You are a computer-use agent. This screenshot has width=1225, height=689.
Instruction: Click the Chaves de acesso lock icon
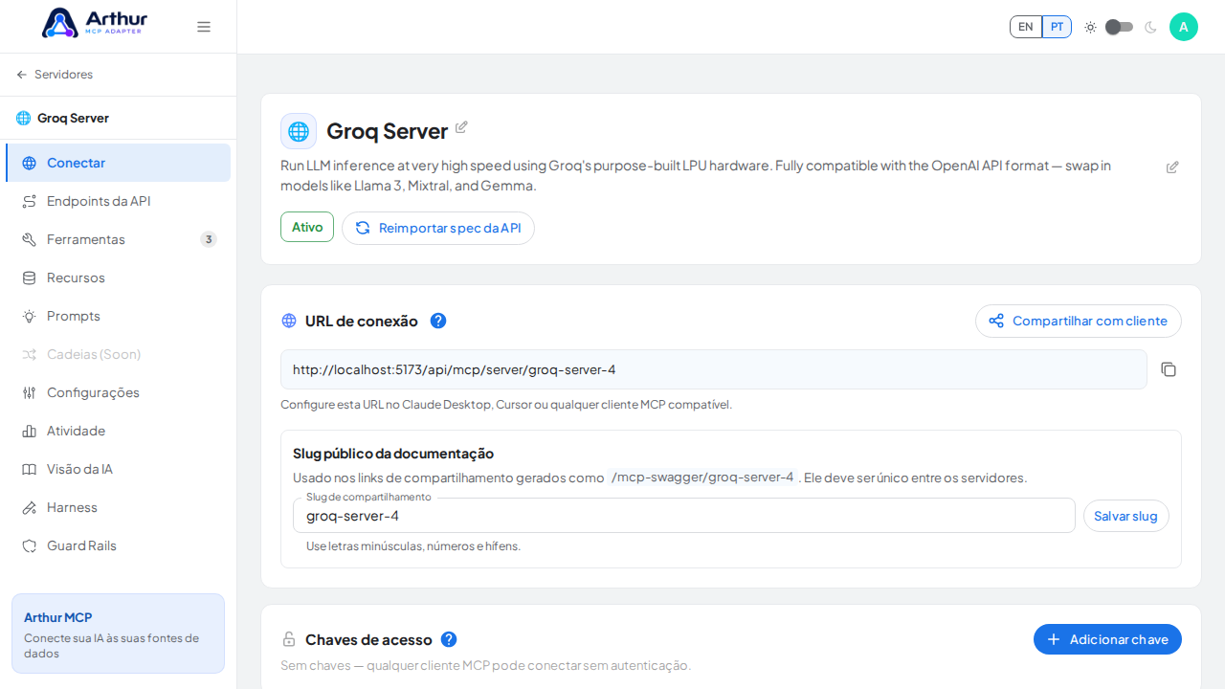pos(289,639)
